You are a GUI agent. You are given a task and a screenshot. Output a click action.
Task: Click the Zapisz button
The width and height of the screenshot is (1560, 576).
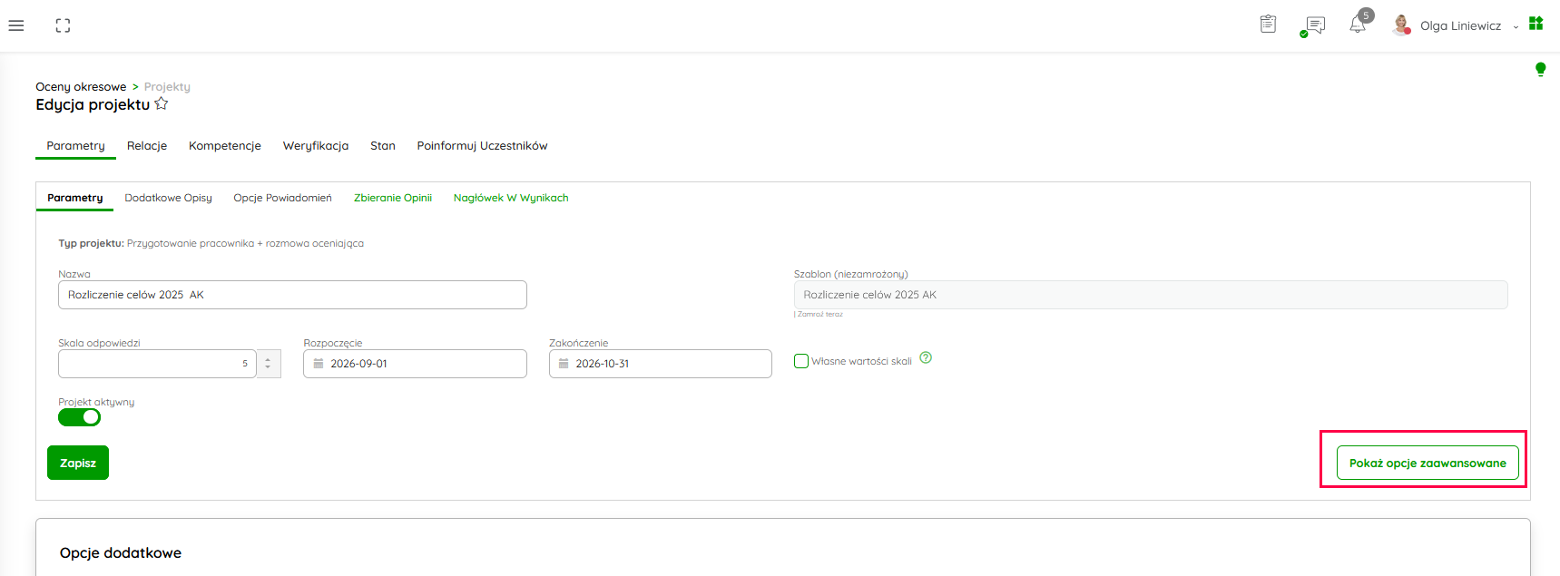click(x=78, y=463)
